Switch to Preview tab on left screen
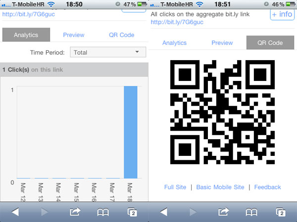 coord(74,35)
